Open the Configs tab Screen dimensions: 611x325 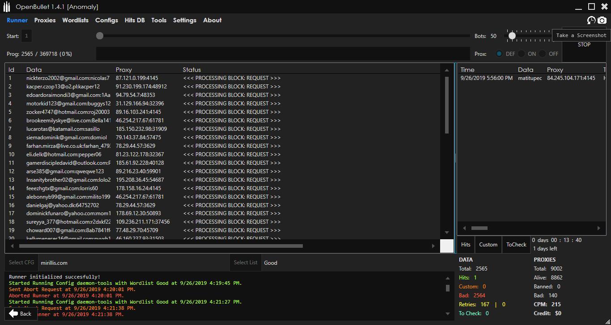(x=106, y=20)
